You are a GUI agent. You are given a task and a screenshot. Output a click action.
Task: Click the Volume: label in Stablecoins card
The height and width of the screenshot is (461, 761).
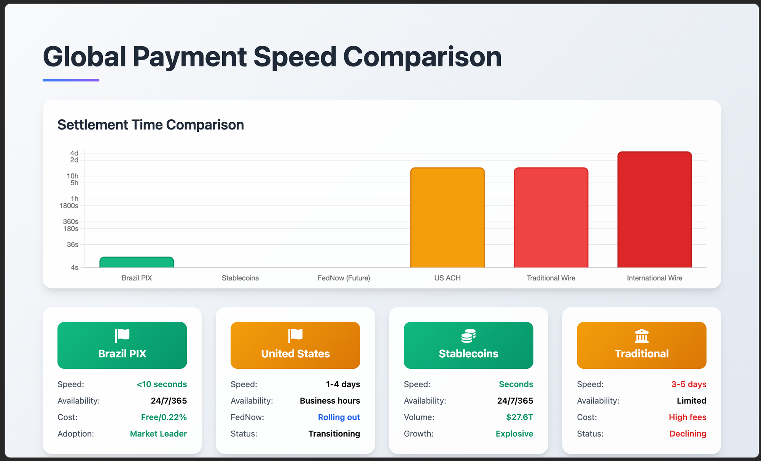pos(419,417)
